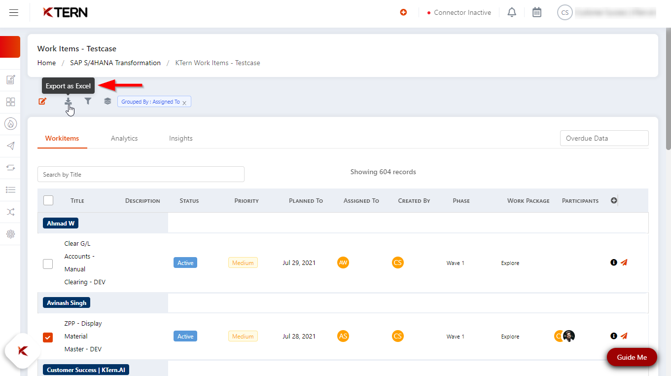Open info icon for ZPP Display Material row
The image size is (671, 376).
point(614,336)
